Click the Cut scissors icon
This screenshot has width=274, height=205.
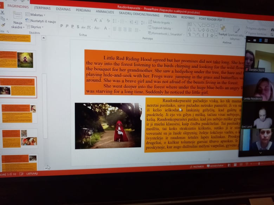point(2,13)
